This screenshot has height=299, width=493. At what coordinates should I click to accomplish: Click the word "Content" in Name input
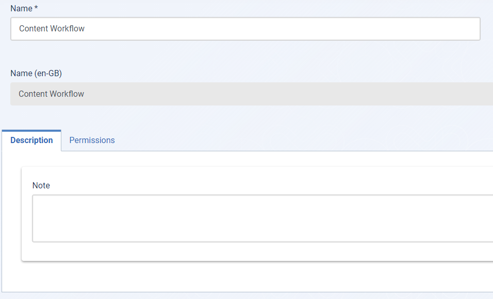click(x=34, y=29)
